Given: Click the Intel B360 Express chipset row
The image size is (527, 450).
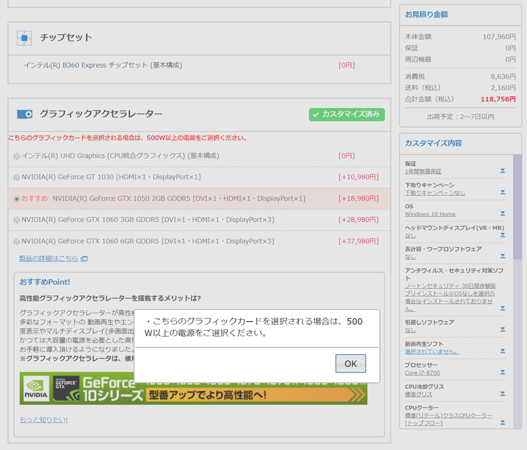Looking at the screenshot, I should coord(200,65).
